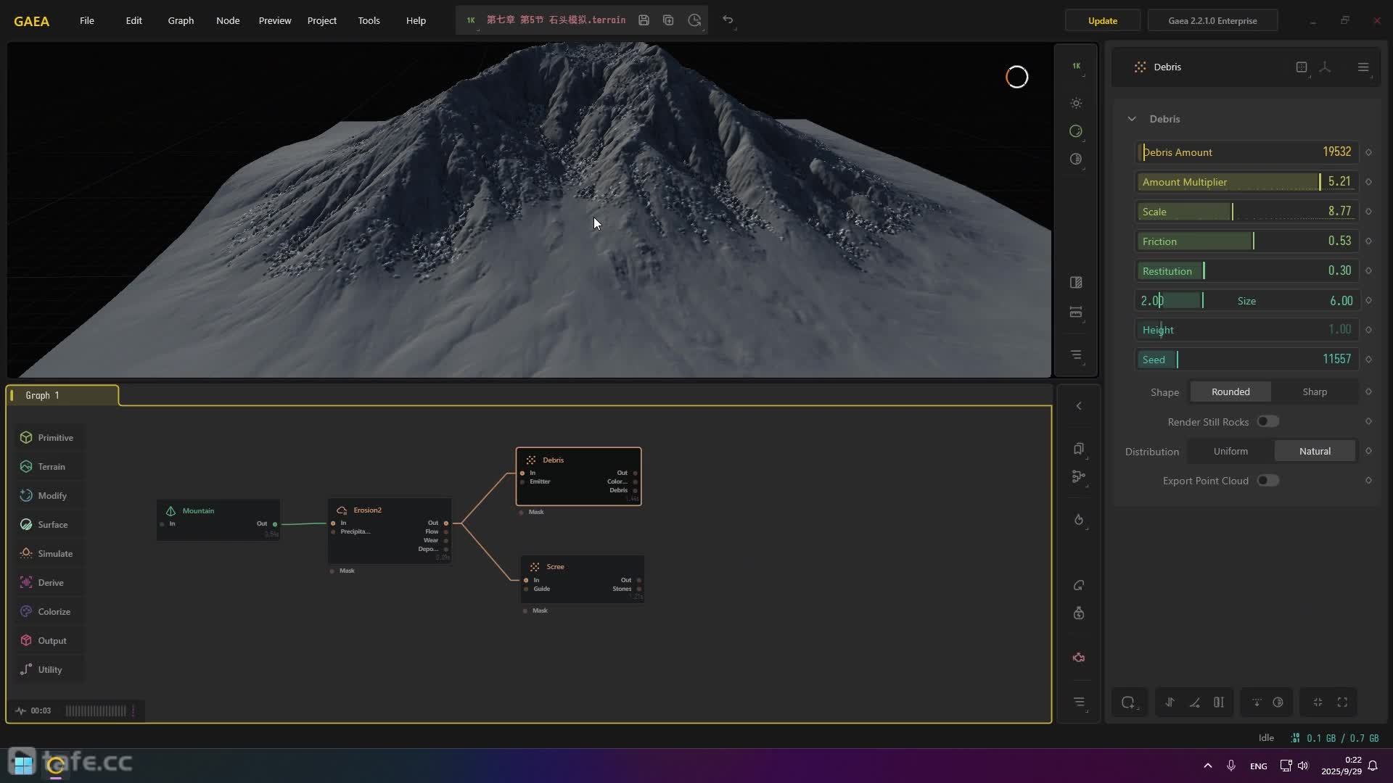Select the Scree node in graph
Screen dimensions: 1393x783
(x=582, y=567)
